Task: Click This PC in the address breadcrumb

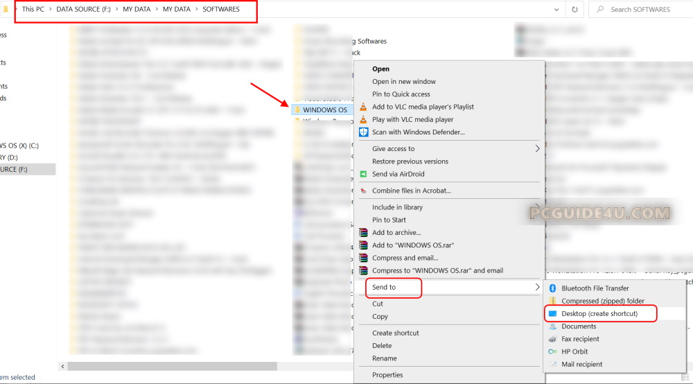Action: click(x=35, y=10)
